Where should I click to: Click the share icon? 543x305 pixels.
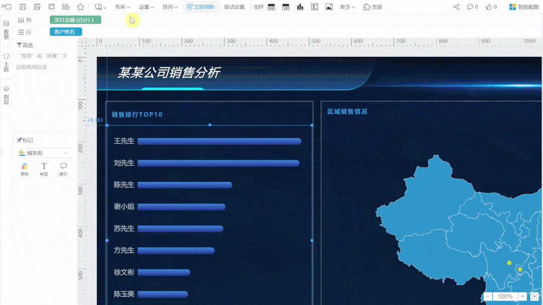click(x=456, y=7)
